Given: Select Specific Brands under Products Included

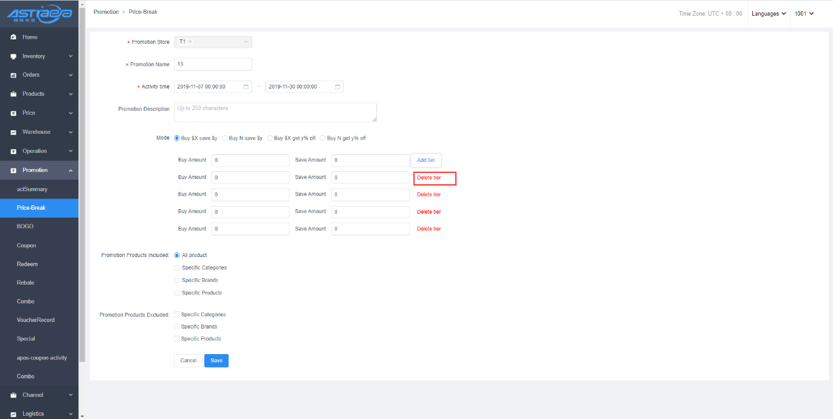Looking at the screenshot, I should pyautogui.click(x=177, y=281).
